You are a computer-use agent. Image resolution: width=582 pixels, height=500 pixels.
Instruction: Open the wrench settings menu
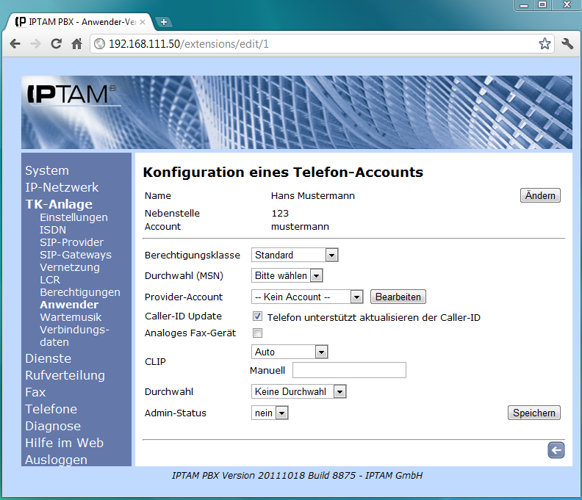567,44
